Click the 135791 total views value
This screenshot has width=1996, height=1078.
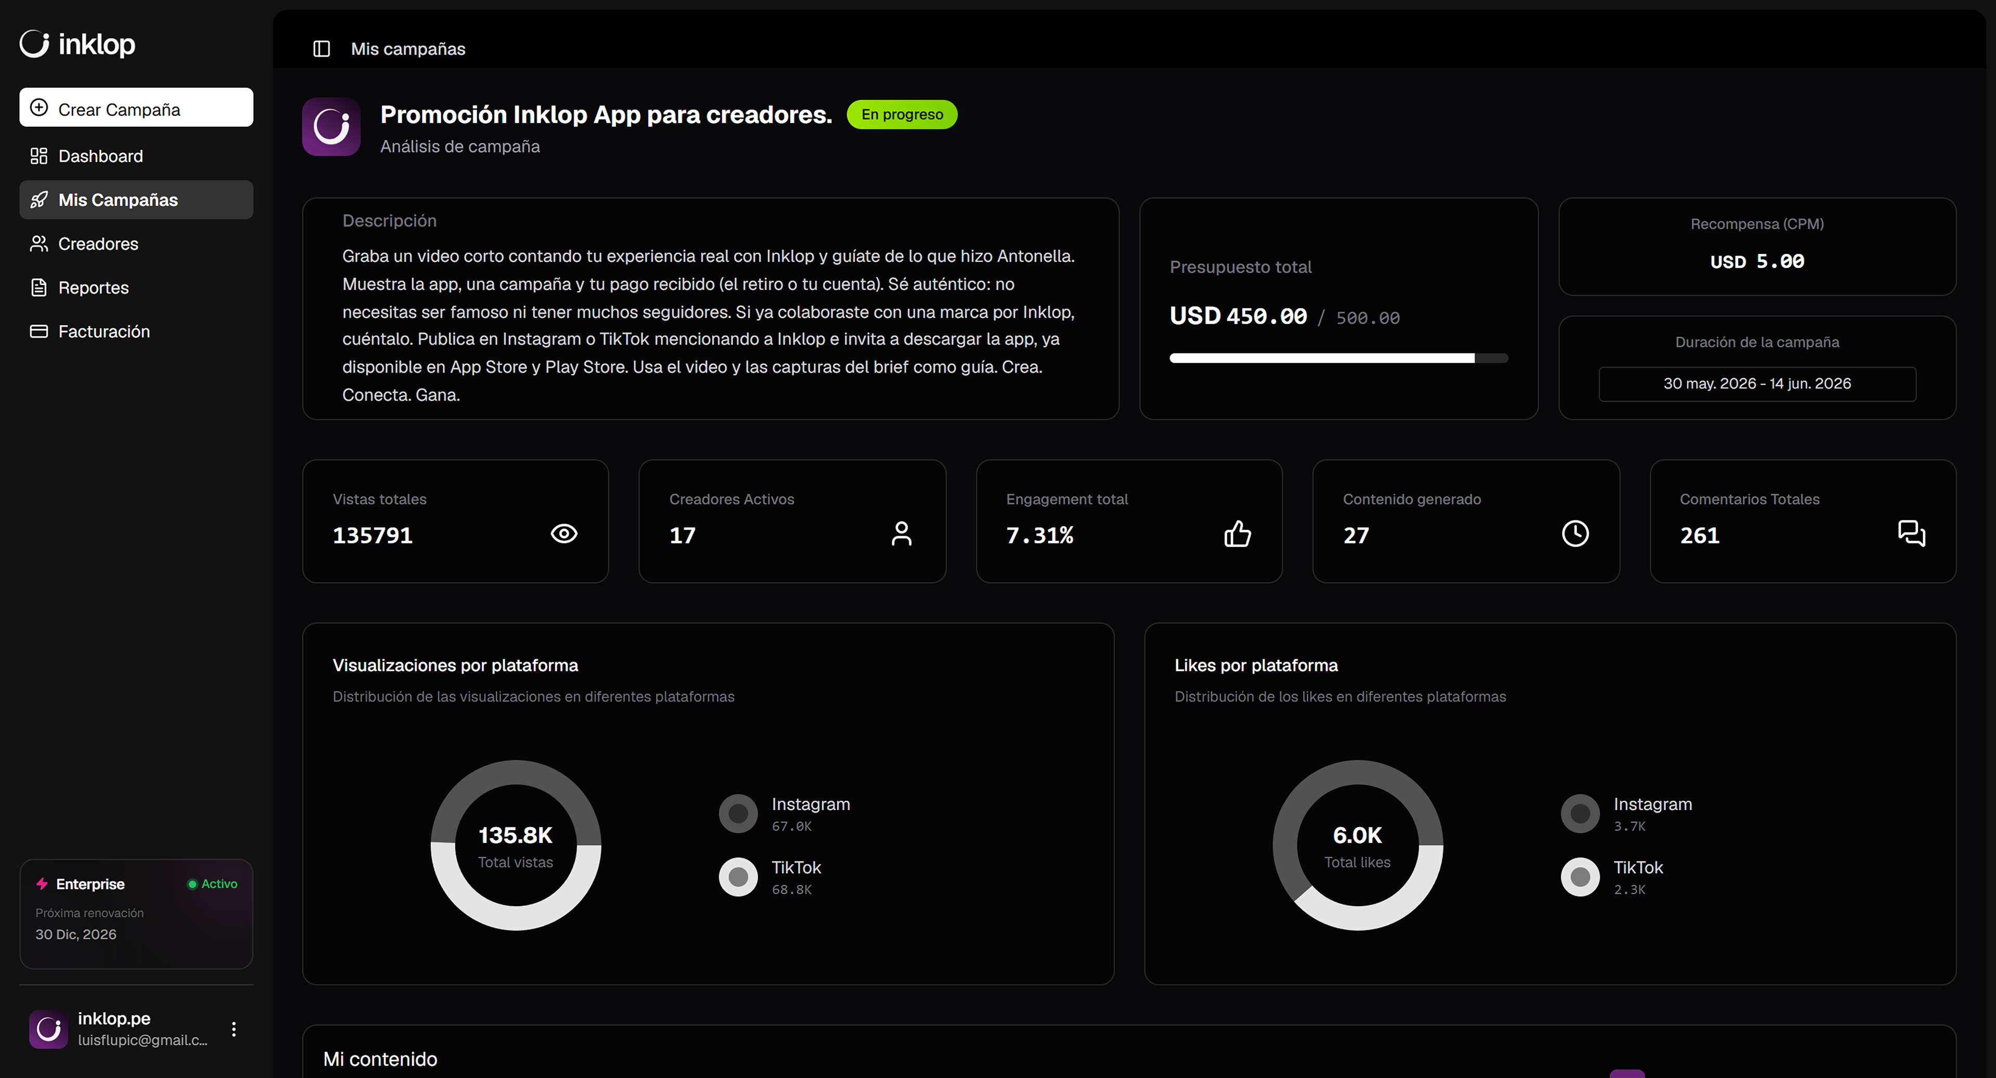tap(373, 535)
